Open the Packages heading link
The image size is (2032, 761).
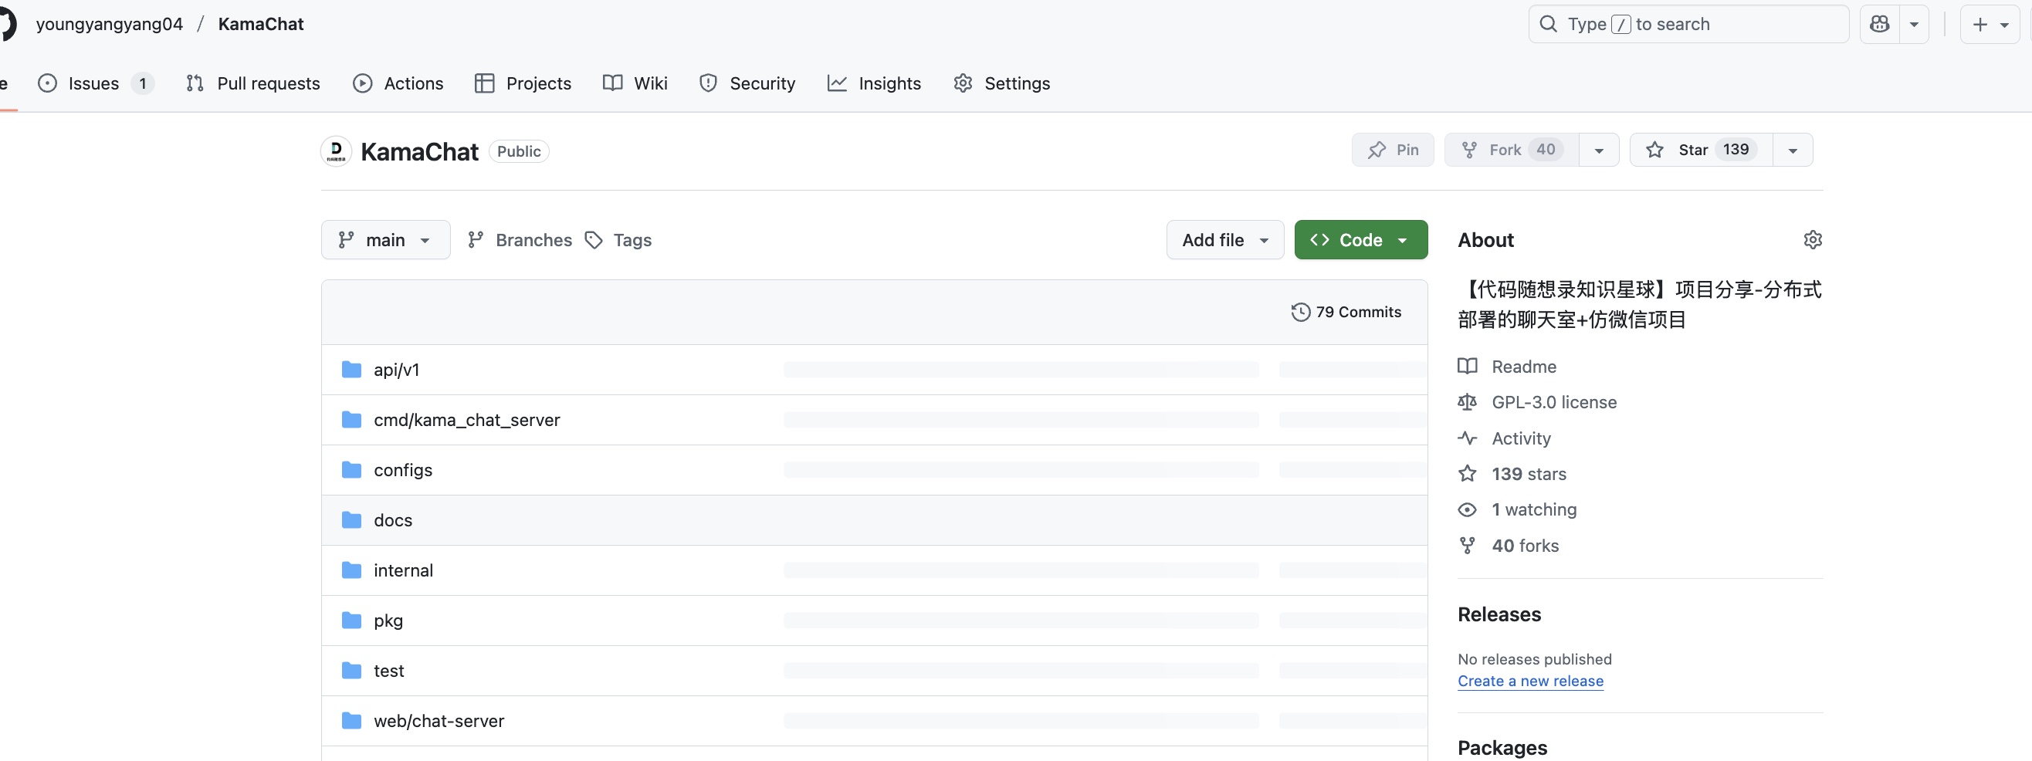pyautogui.click(x=1502, y=748)
